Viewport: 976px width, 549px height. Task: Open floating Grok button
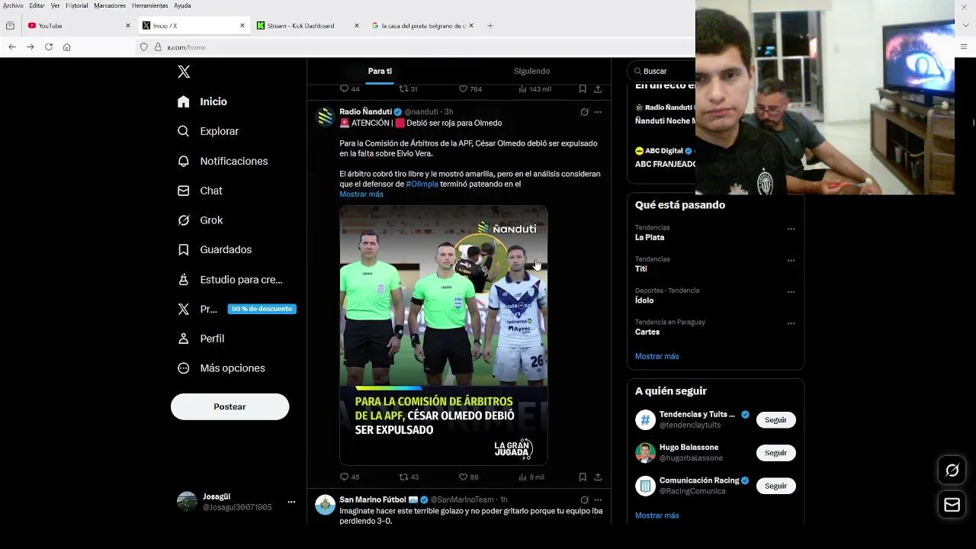(x=952, y=470)
